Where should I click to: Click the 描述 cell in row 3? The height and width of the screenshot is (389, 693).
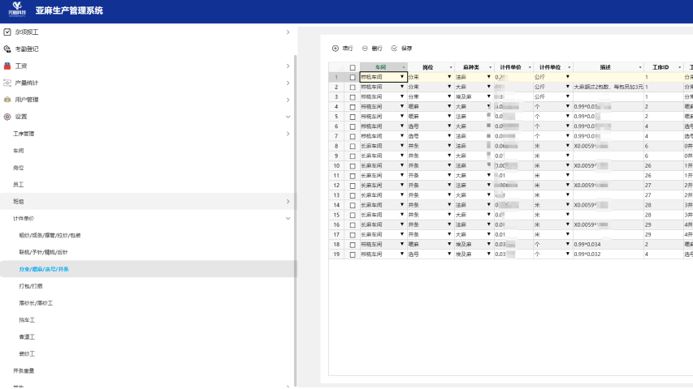click(607, 96)
